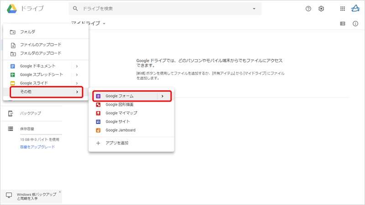The height and width of the screenshot is (205, 365).
Task: Select フォルダ menu item
Action: pyautogui.click(x=46, y=32)
